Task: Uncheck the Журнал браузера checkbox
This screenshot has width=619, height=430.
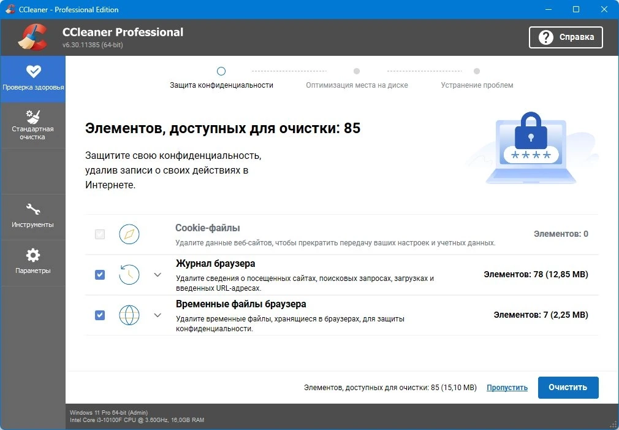Action: 100,274
